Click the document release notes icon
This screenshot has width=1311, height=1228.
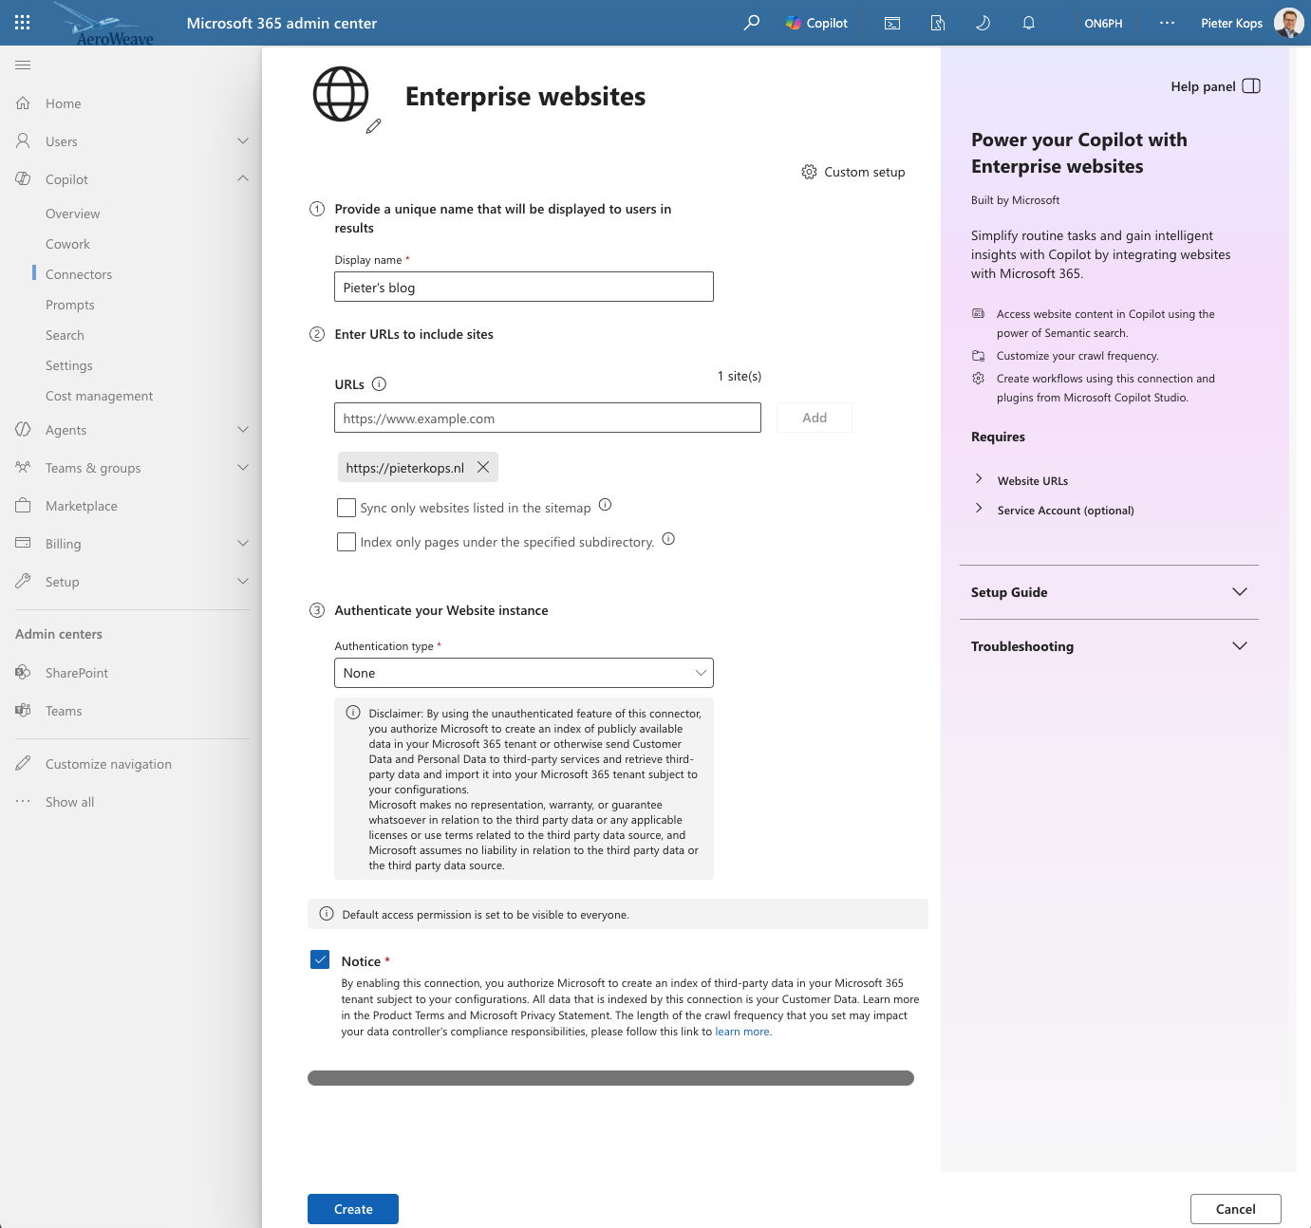coord(938,23)
